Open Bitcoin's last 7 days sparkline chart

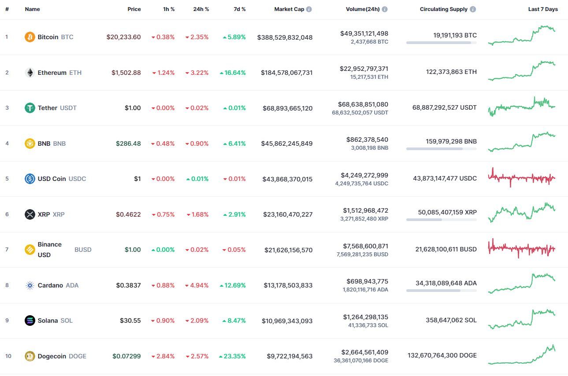point(522,35)
